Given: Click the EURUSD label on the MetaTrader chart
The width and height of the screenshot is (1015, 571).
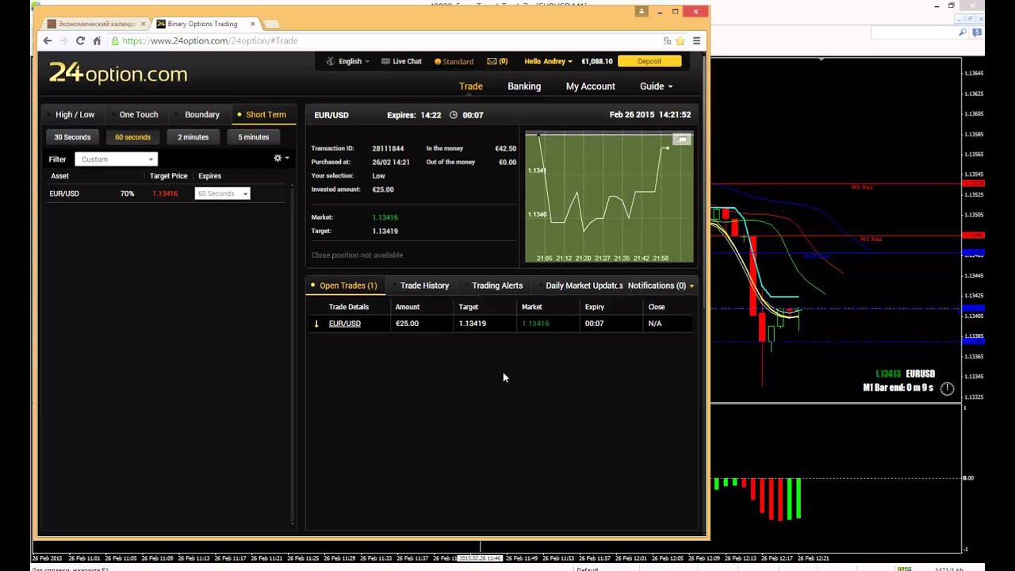Looking at the screenshot, I should [x=921, y=374].
